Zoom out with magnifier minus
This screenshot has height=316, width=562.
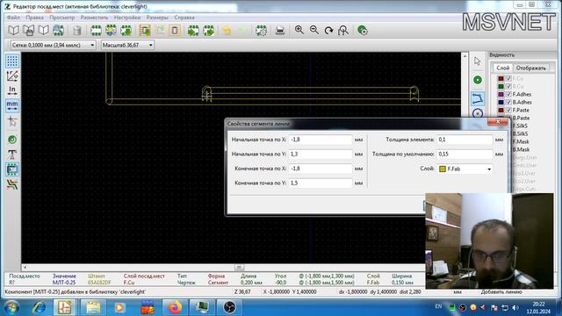click(314, 31)
